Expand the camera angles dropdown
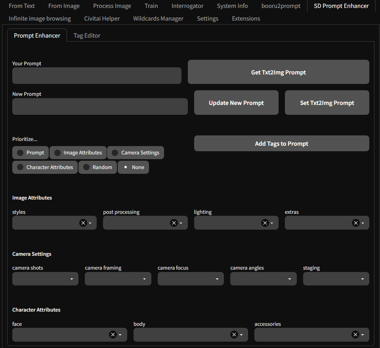 pyautogui.click(x=263, y=279)
